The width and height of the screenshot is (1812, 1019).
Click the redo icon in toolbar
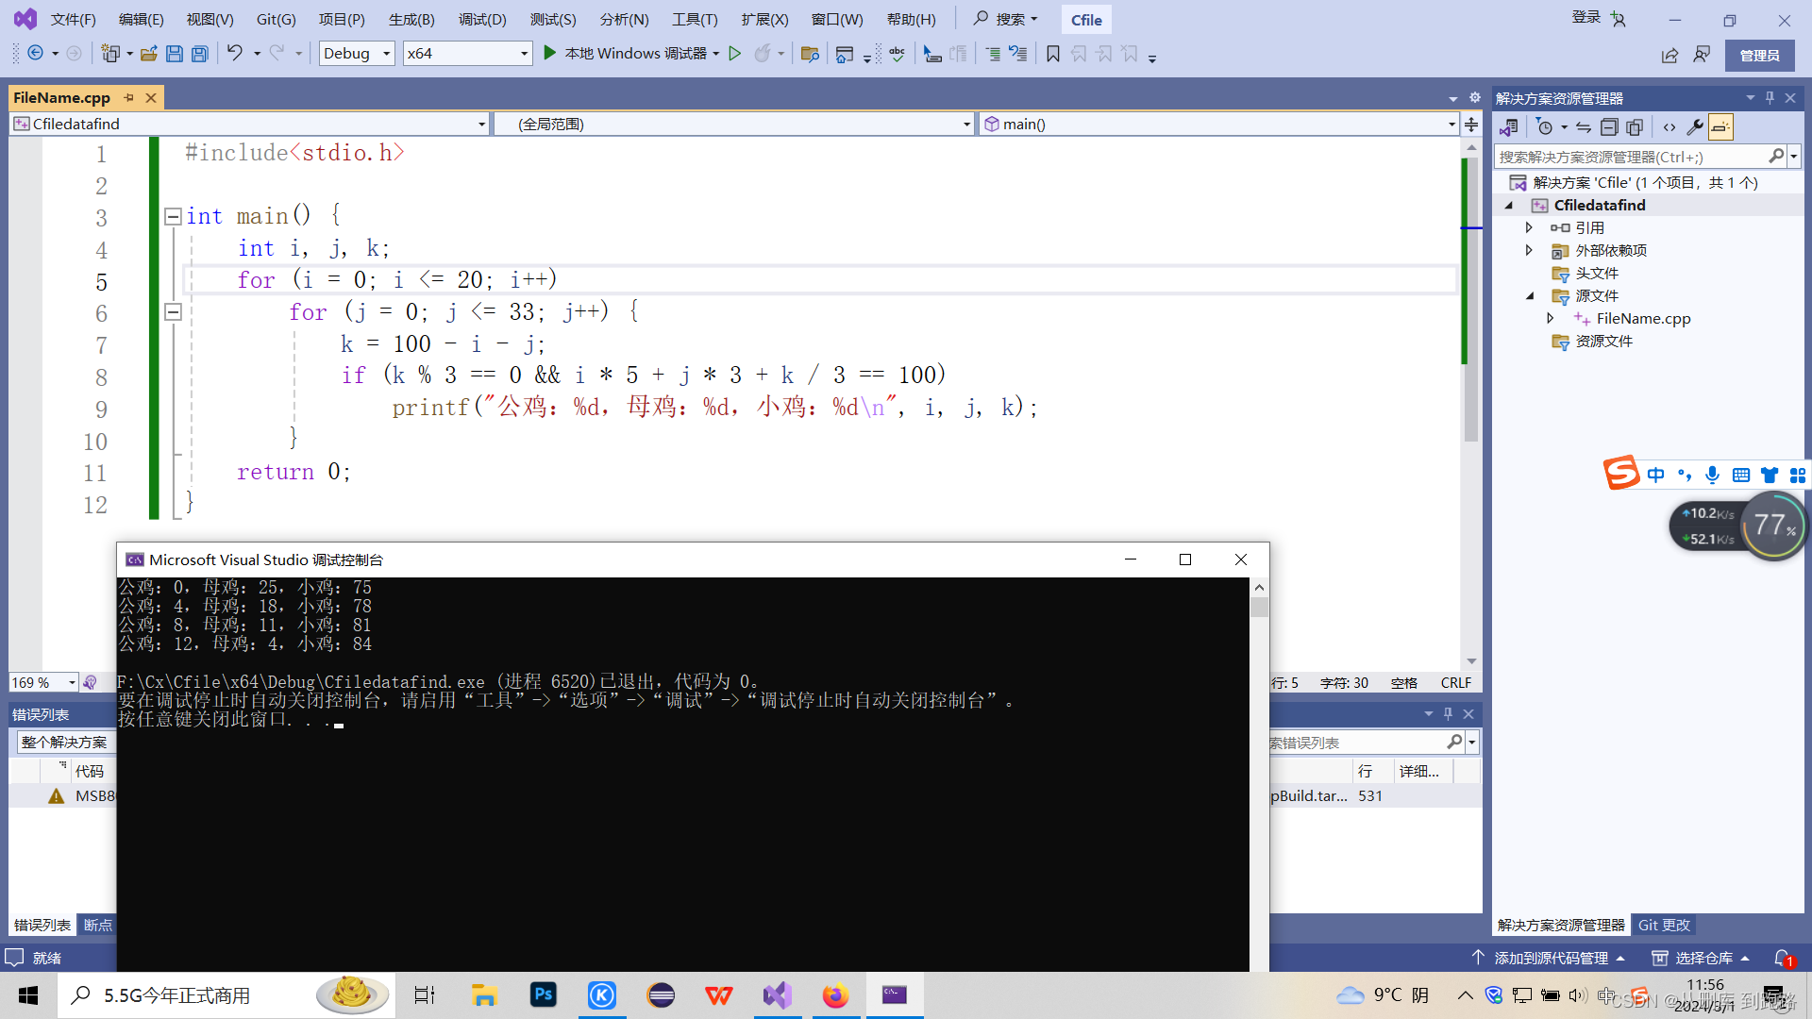click(x=277, y=52)
